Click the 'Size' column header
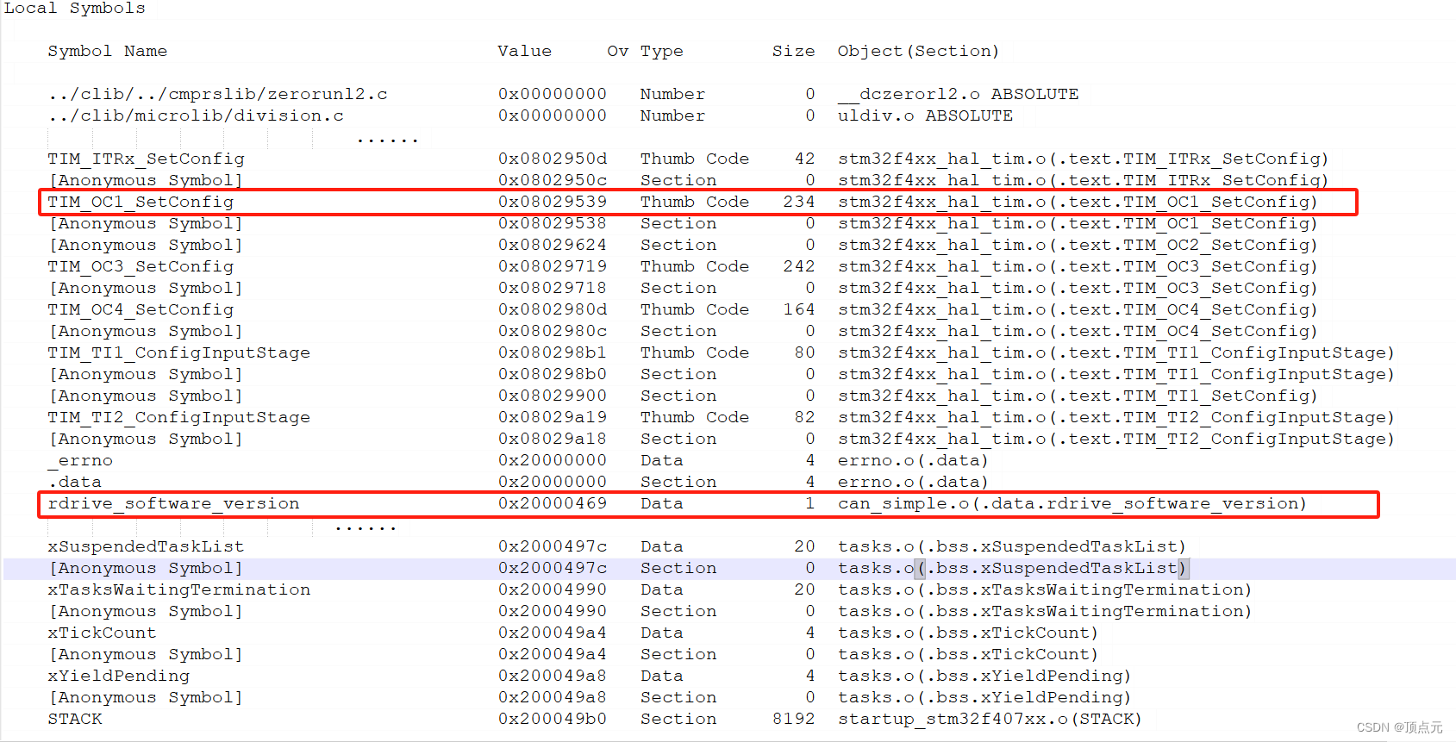Screen dimensions: 1456x742 [x=793, y=52]
